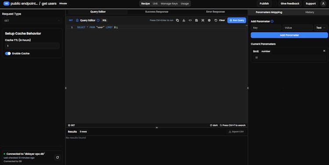Click the Connected to dblayer ops db status
329x165 pixels.
tap(25, 154)
